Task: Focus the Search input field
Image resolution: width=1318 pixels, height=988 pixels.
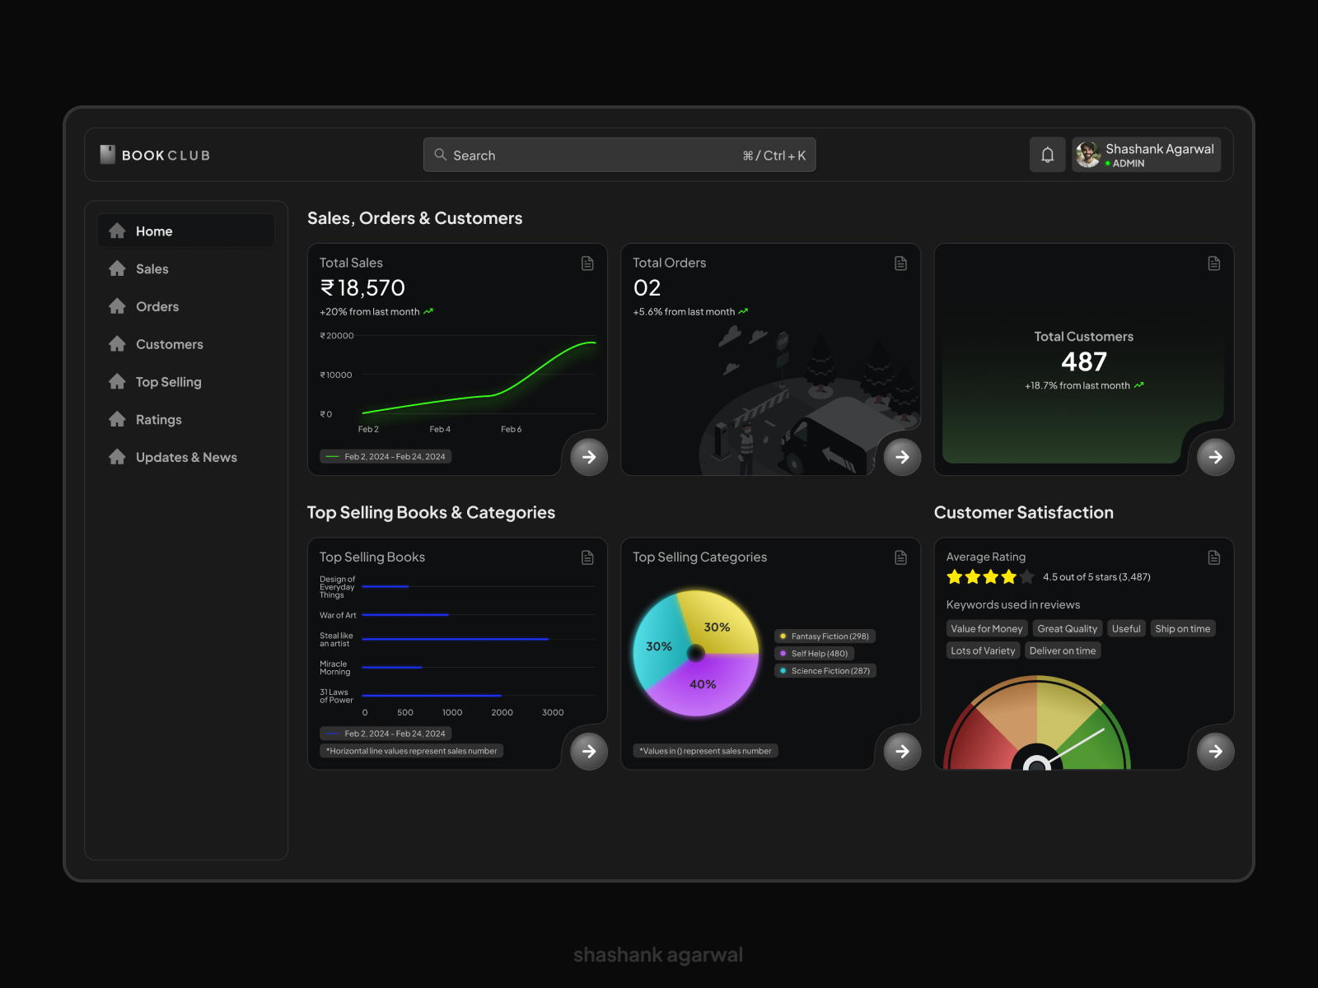Action: [x=619, y=155]
